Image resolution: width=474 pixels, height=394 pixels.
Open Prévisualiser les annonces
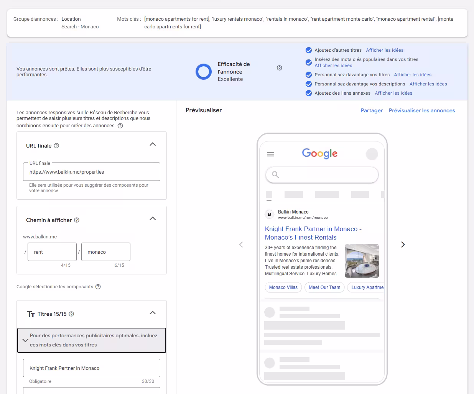click(422, 110)
